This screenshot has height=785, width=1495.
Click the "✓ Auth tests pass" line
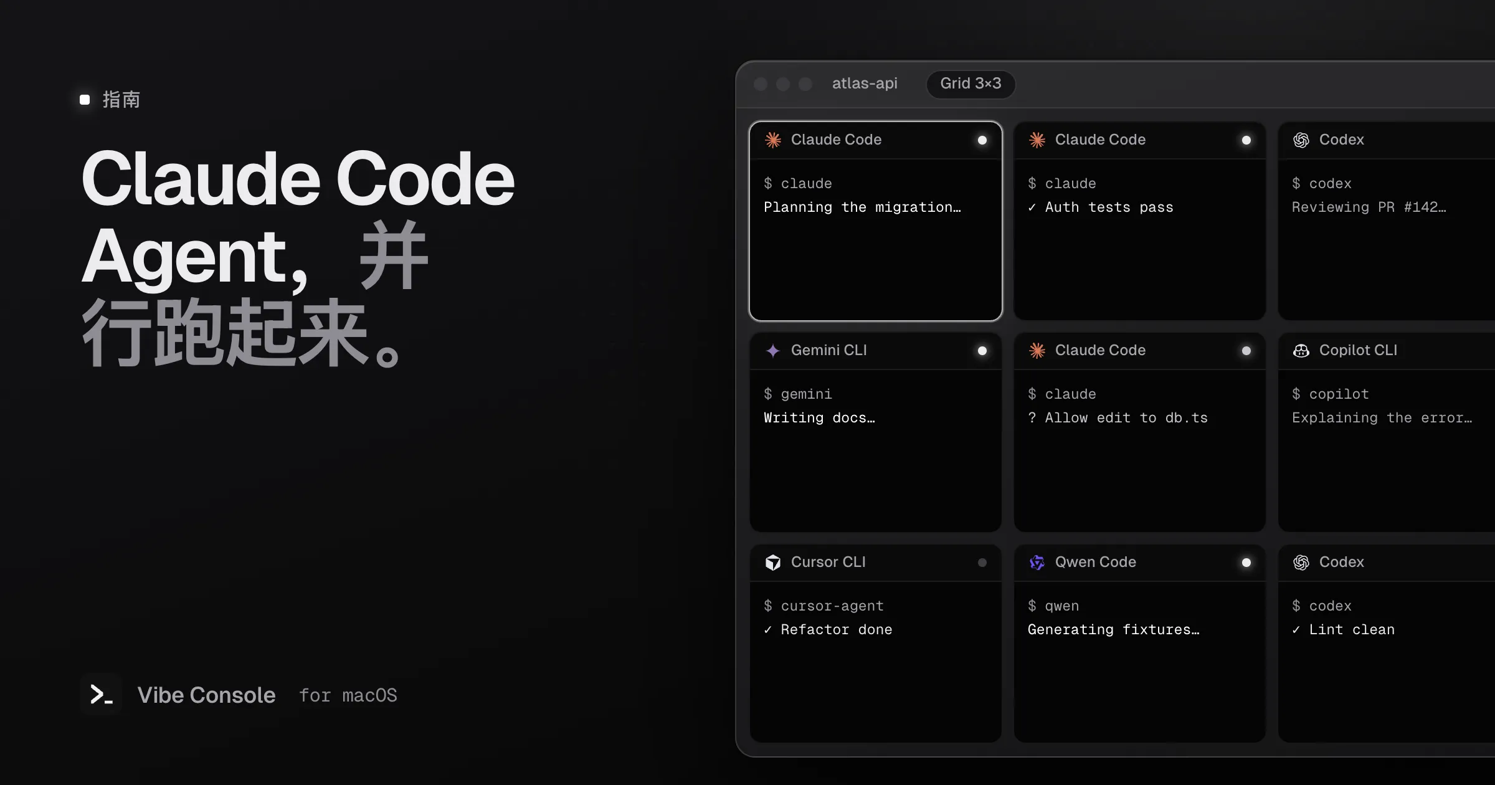[x=1101, y=207]
